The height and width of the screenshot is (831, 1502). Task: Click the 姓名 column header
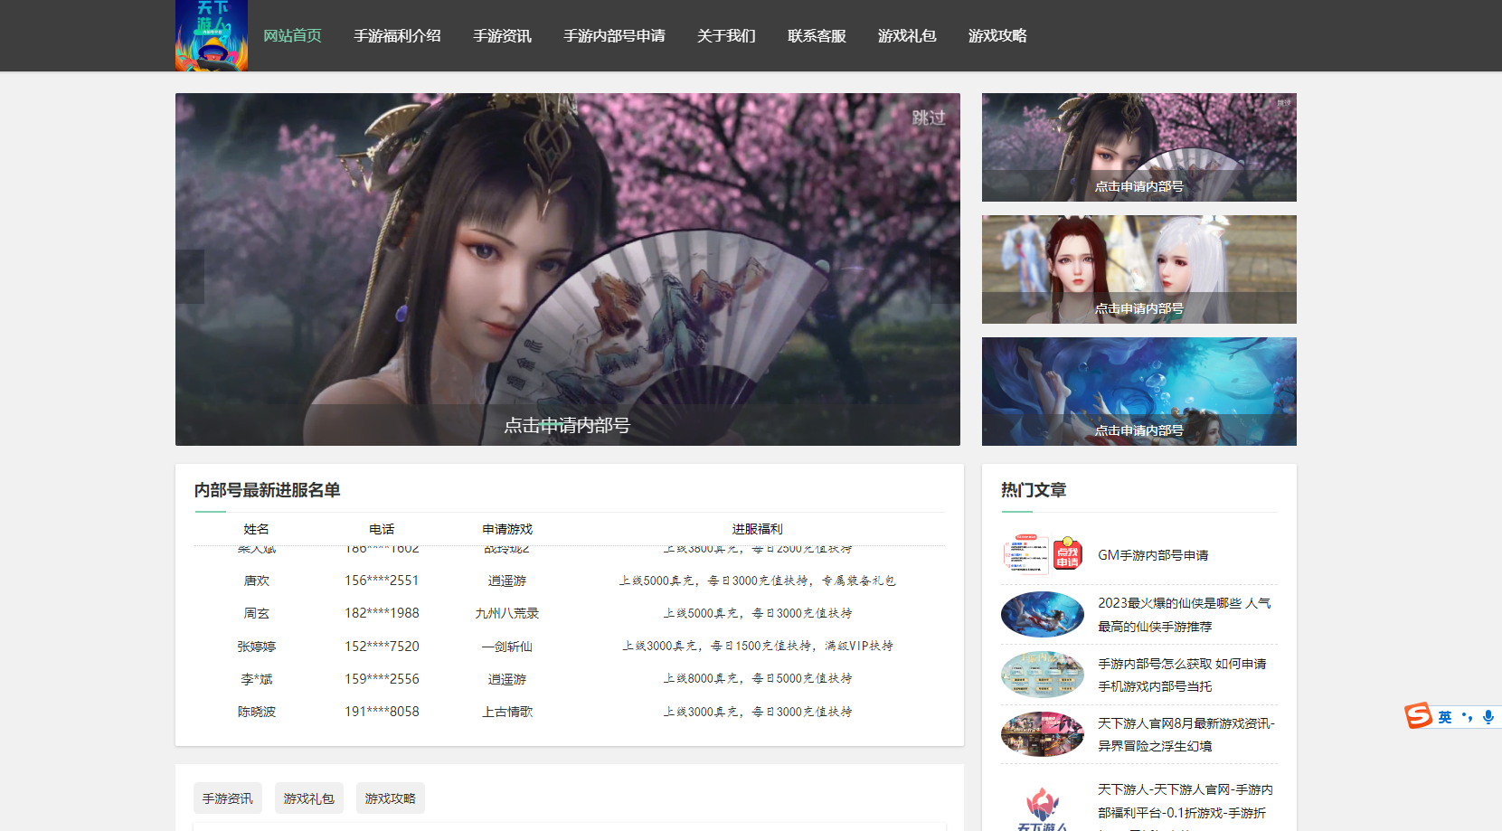(256, 529)
